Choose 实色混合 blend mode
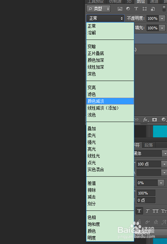 [110, 170]
